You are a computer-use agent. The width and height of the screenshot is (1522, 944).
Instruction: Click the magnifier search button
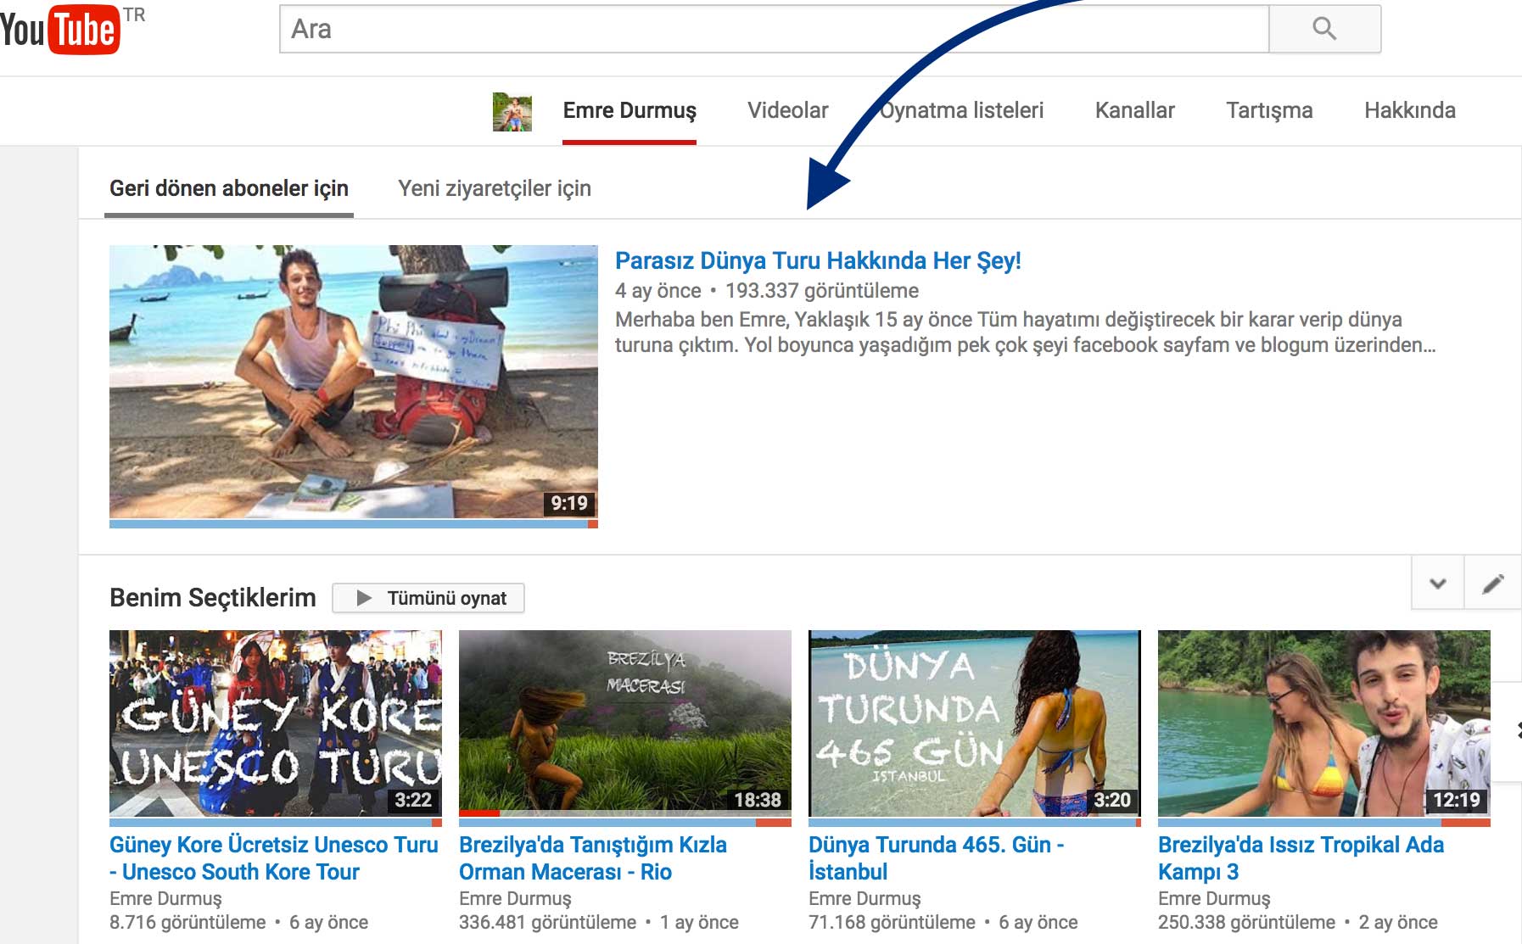pos(1323,30)
